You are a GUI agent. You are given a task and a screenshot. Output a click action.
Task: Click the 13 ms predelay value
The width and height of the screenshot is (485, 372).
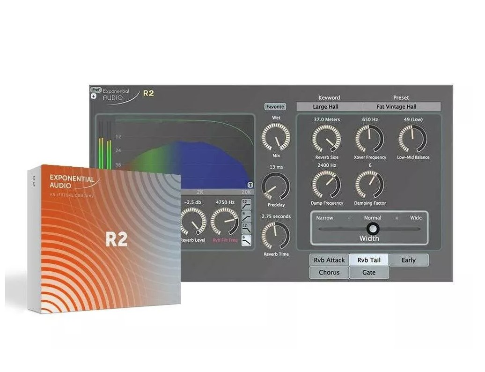tap(276, 167)
